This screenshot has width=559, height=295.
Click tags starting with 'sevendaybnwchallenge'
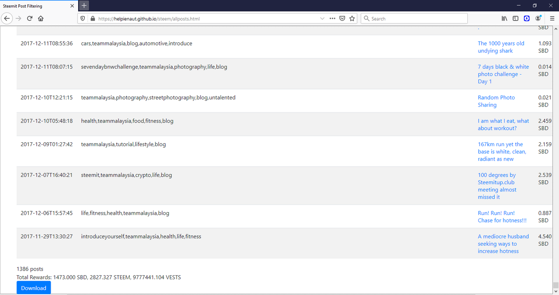click(x=154, y=67)
